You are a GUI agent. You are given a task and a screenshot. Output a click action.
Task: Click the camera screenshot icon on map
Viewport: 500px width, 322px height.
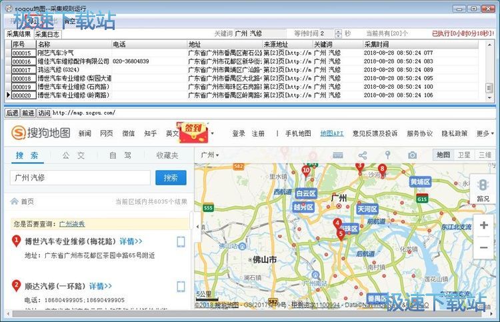(413, 155)
